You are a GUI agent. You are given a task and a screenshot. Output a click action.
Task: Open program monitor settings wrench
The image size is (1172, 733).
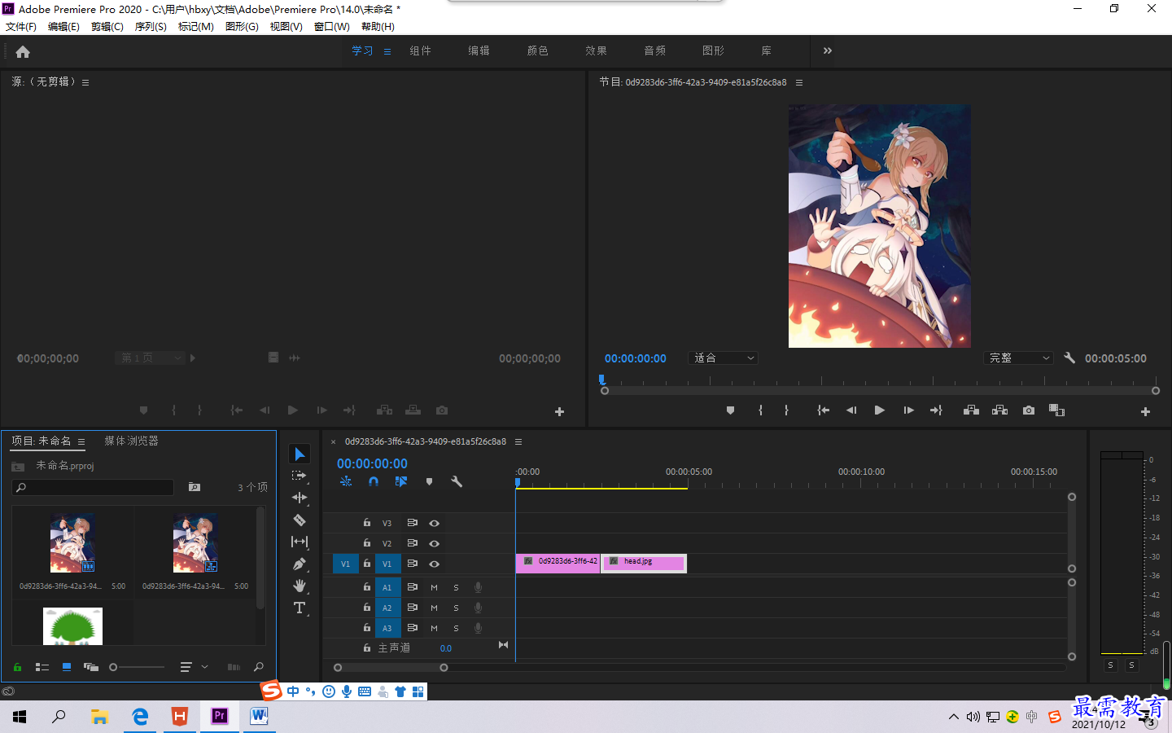coord(1069,358)
